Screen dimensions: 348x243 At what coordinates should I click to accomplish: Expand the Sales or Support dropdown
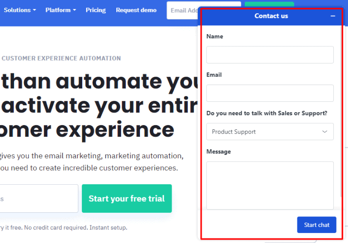click(270, 132)
